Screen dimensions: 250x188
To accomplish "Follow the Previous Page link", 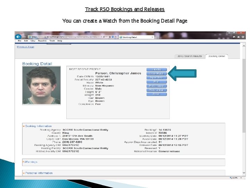I will 25,47.
